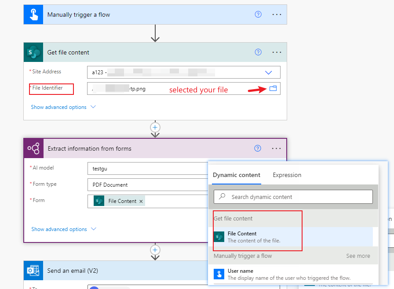Viewport: 394px width, 289px height.
Task: Show advanced options in Extract information from forms
Action: click(x=64, y=229)
